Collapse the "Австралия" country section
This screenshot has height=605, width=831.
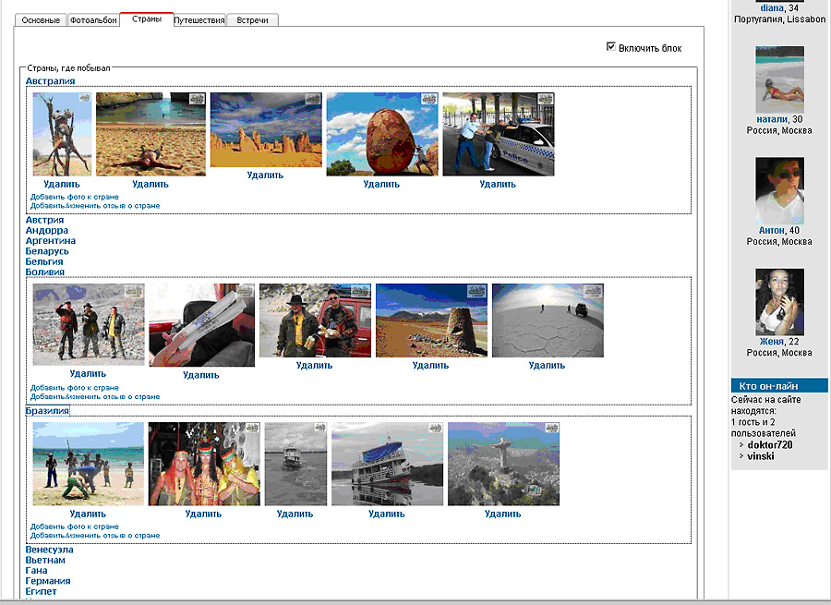click(51, 81)
